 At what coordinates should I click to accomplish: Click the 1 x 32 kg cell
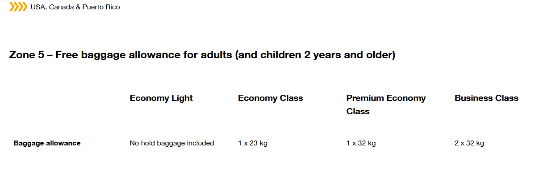click(361, 143)
